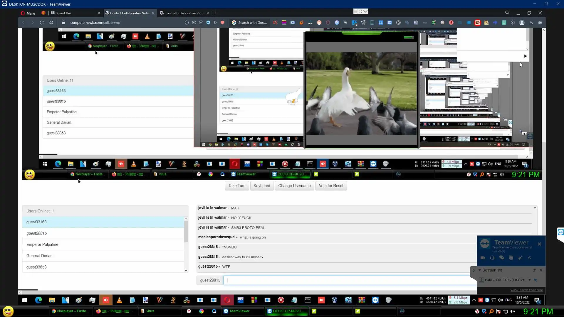Click the users list vertical scrollbar
The height and width of the screenshot is (317, 564).
[186, 232]
